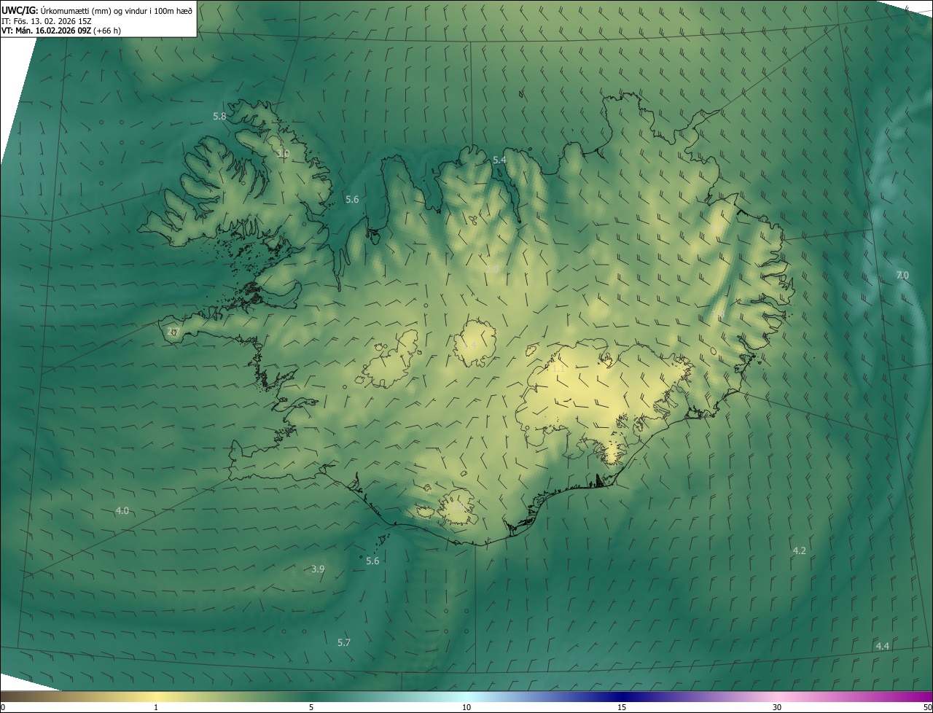Click the 4.4 value label near the bottom-right corner
933x713 pixels.
882,646
